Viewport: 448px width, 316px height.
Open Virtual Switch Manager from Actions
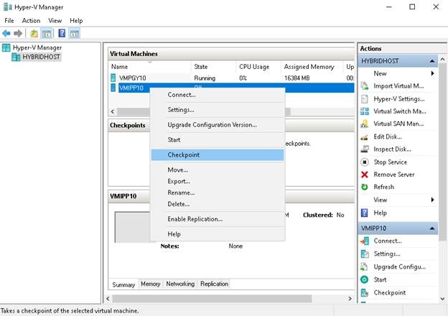[x=400, y=111]
